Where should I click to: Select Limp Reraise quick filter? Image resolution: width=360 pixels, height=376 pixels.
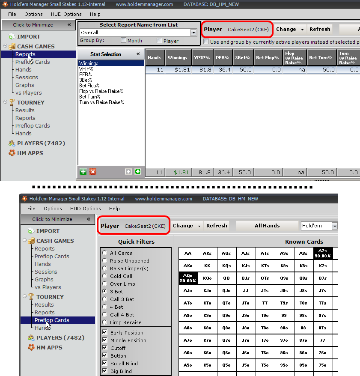tap(104, 322)
